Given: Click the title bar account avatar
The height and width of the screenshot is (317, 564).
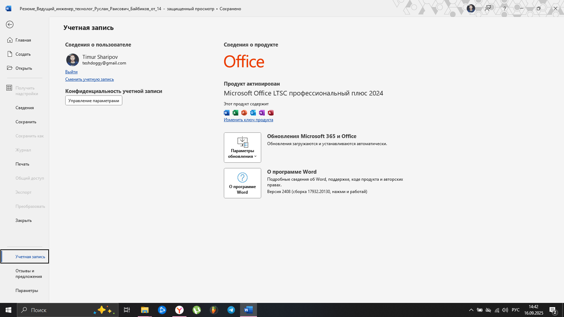Looking at the screenshot, I should 471,8.
